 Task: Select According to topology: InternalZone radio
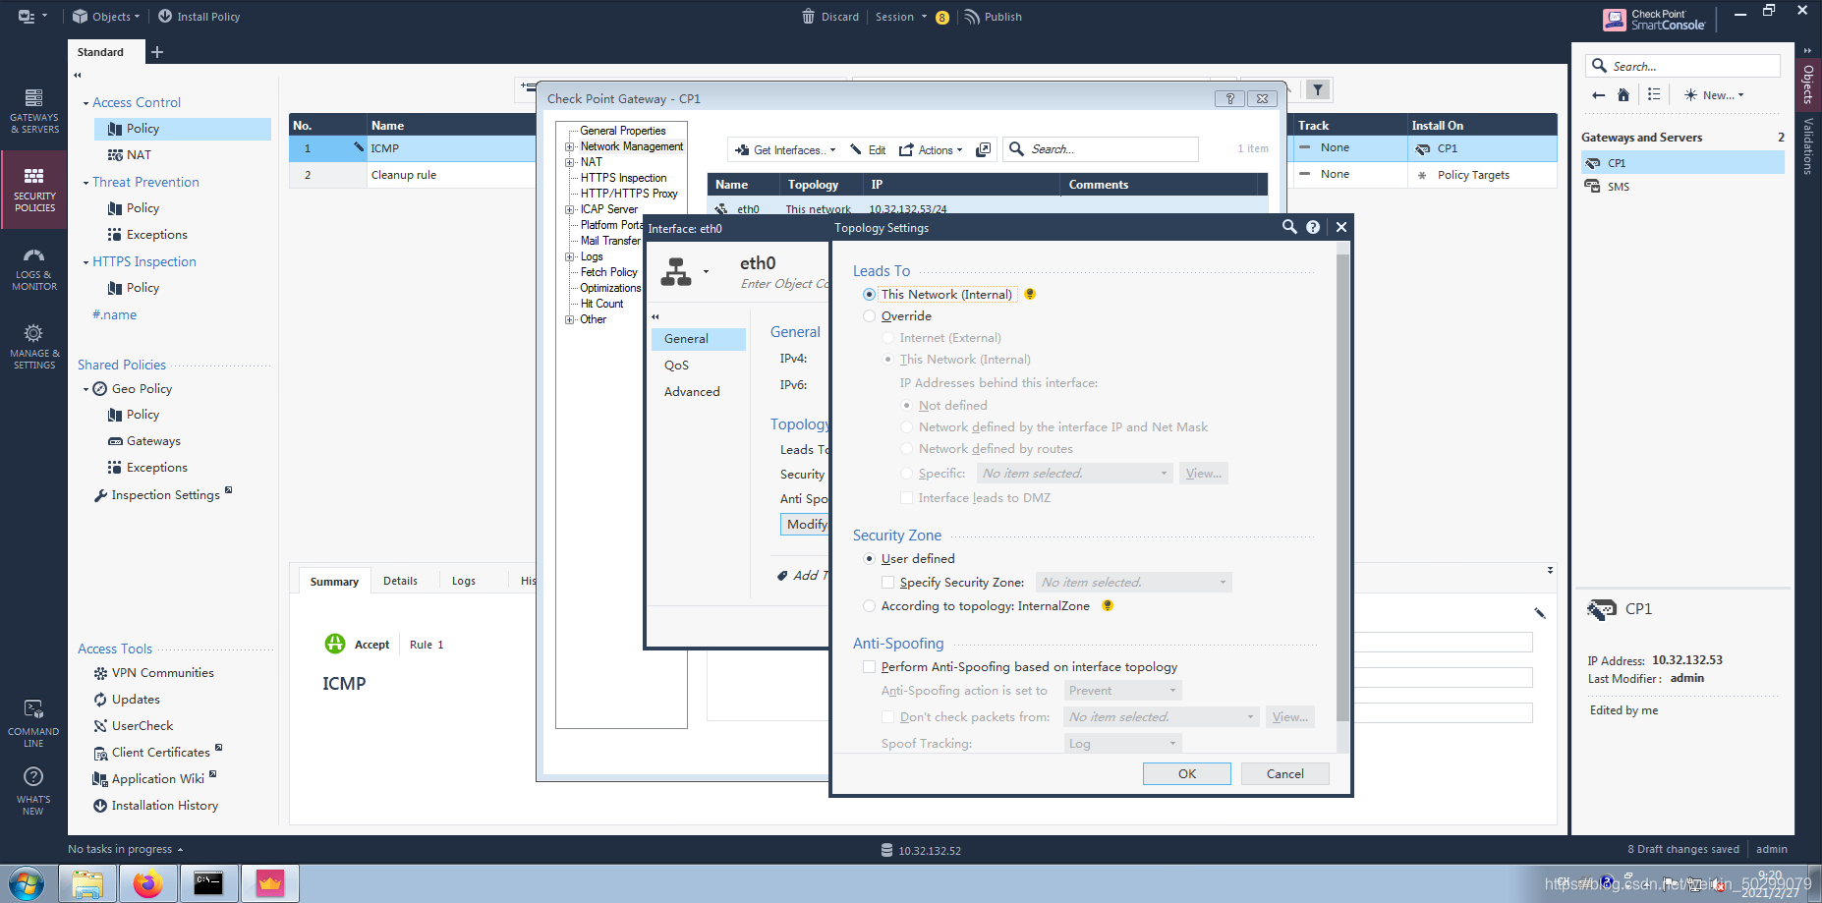tap(869, 606)
